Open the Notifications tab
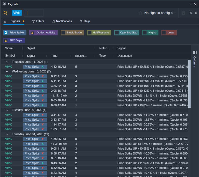 click(62, 21)
